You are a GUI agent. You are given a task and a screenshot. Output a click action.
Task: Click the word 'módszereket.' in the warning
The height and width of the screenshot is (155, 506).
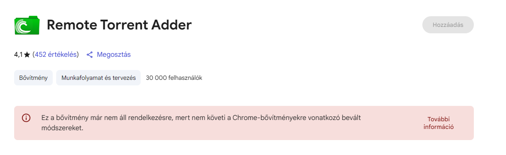63,128
